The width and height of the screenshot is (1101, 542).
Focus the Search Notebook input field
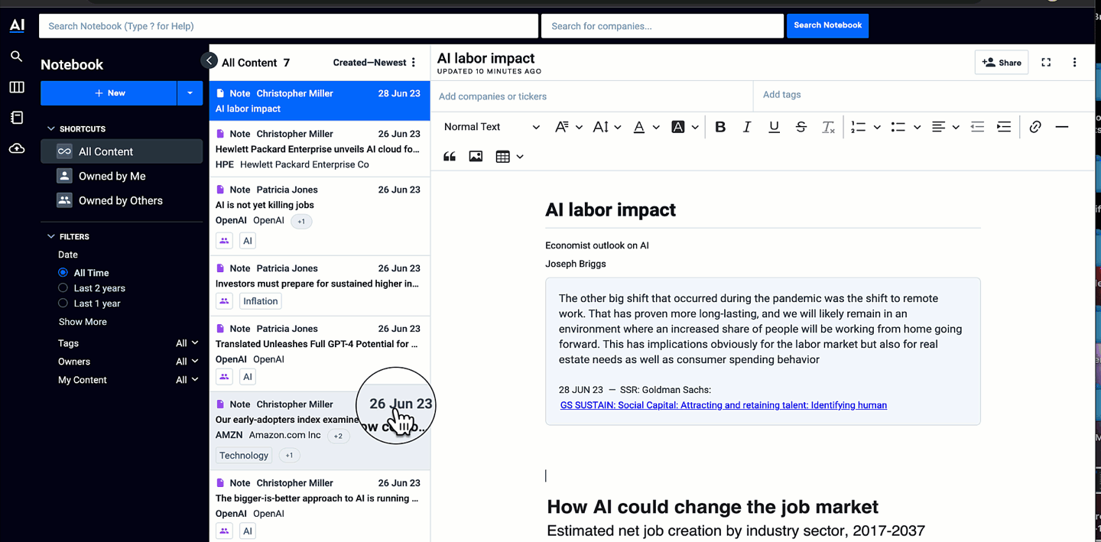288,26
